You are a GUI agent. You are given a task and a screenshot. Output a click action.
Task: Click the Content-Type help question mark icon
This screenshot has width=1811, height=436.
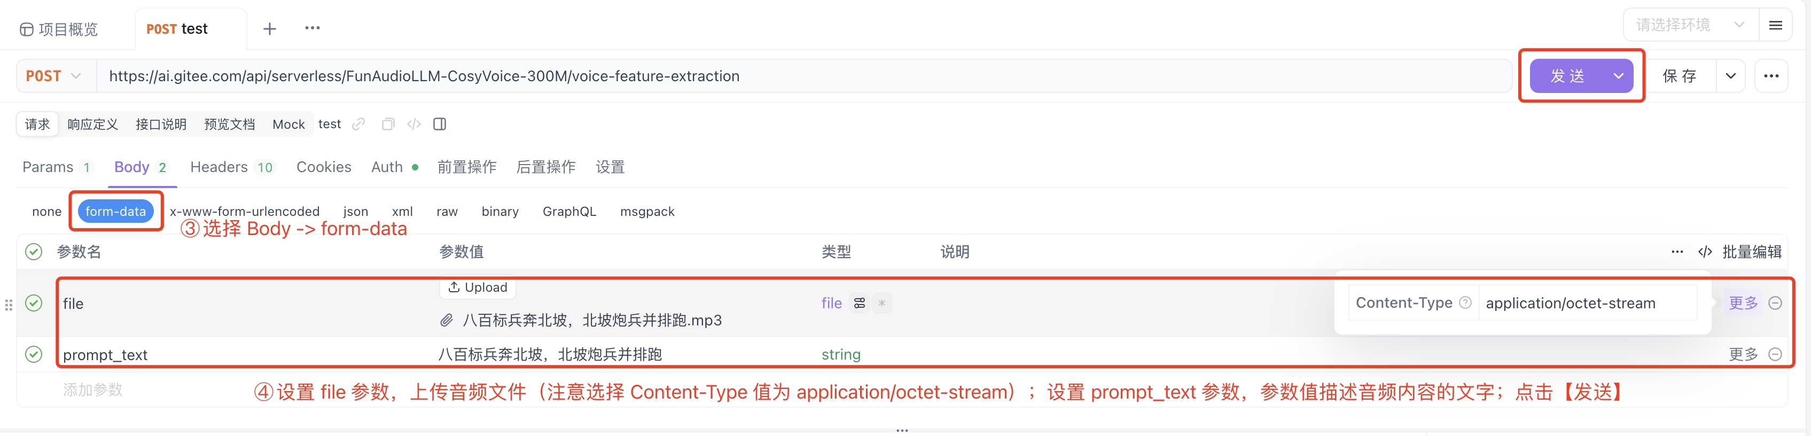(1465, 303)
